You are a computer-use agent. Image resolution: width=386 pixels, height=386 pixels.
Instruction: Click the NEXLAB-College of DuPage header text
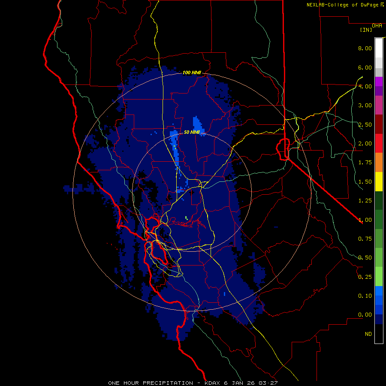tap(342, 5)
